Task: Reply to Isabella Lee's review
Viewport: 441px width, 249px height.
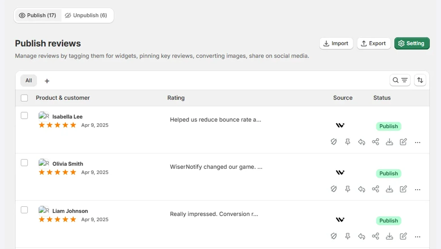Action: point(362,142)
